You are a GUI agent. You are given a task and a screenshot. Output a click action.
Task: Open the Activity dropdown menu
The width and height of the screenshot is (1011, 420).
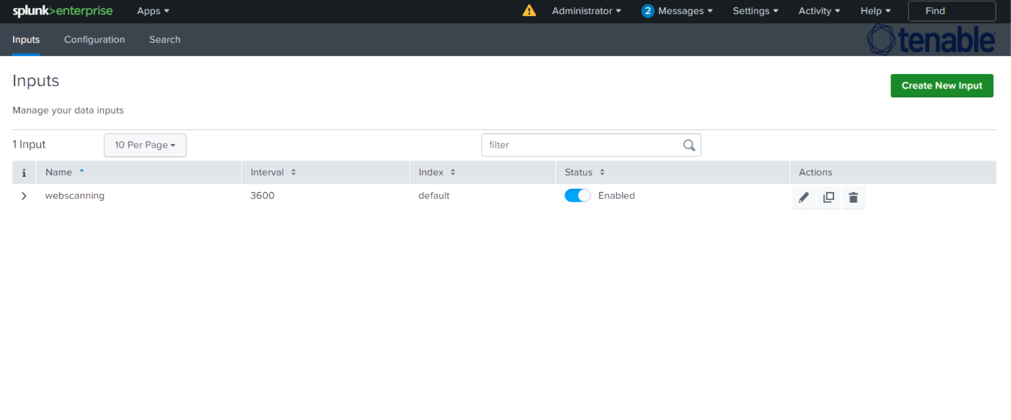[819, 11]
